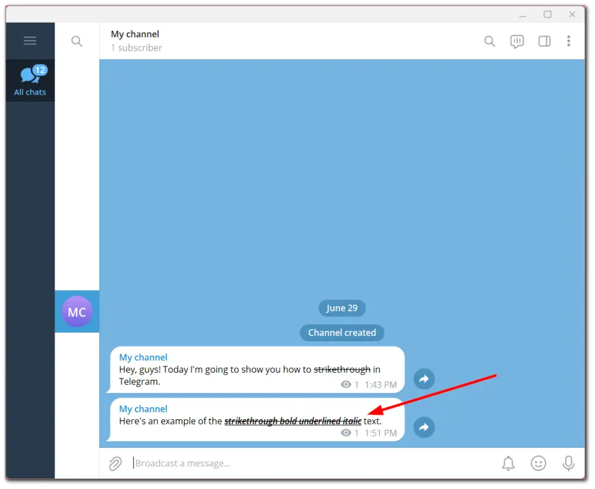
Task: Open the left sidebar search icon
Action: tap(77, 41)
